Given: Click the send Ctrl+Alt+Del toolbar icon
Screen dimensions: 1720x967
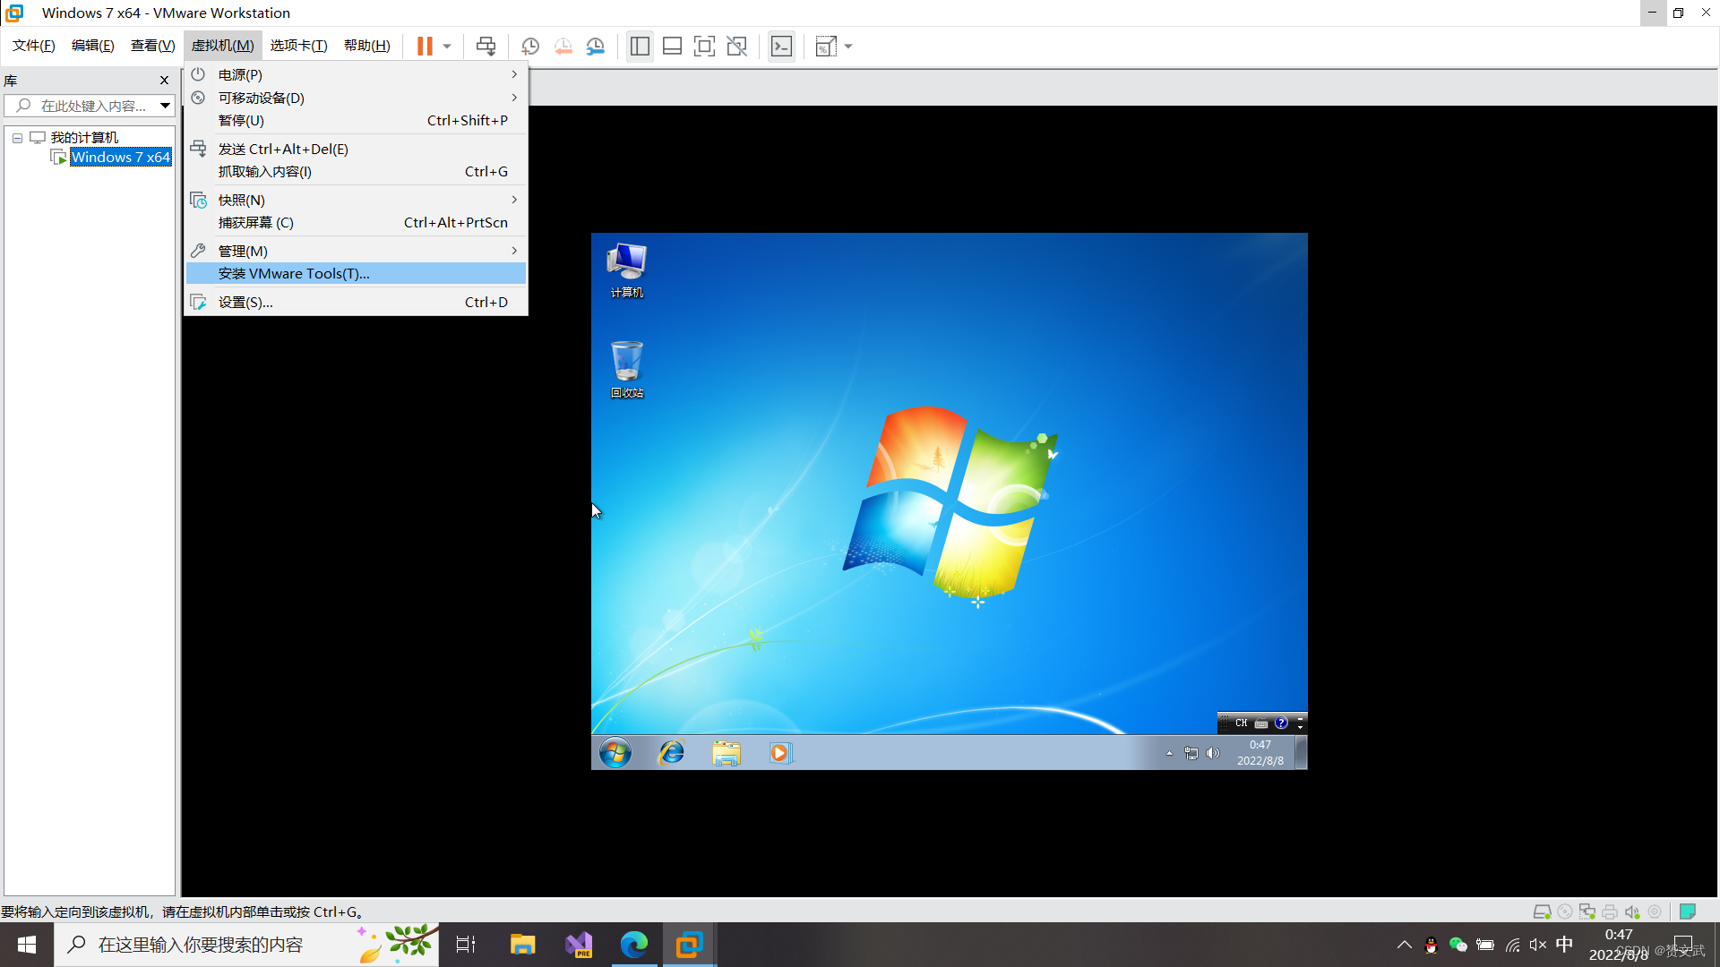Looking at the screenshot, I should coord(486,46).
